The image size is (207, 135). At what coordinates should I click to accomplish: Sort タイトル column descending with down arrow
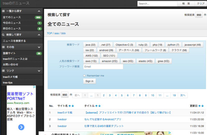point(100,106)
